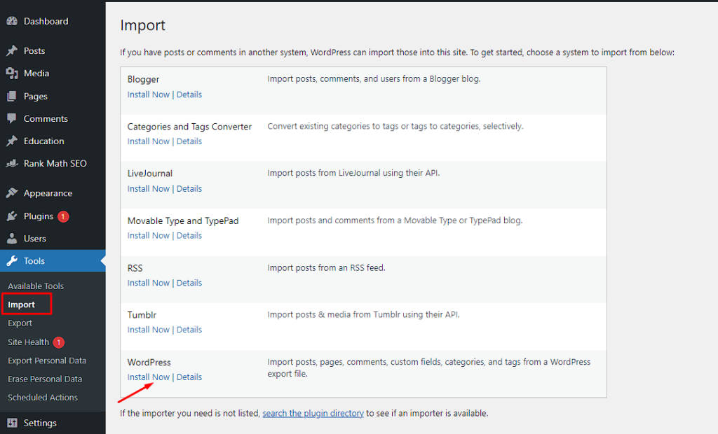Viewport: 718px width, 434px height.
Task: View Details for Movable Type and TypePad
Action: (x=189, y=235)
